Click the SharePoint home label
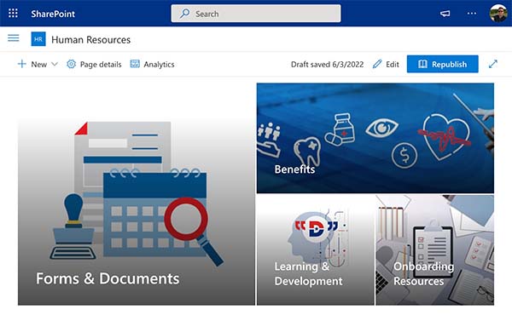Screen dimensions: 512x321 click(x=53, y=14)
